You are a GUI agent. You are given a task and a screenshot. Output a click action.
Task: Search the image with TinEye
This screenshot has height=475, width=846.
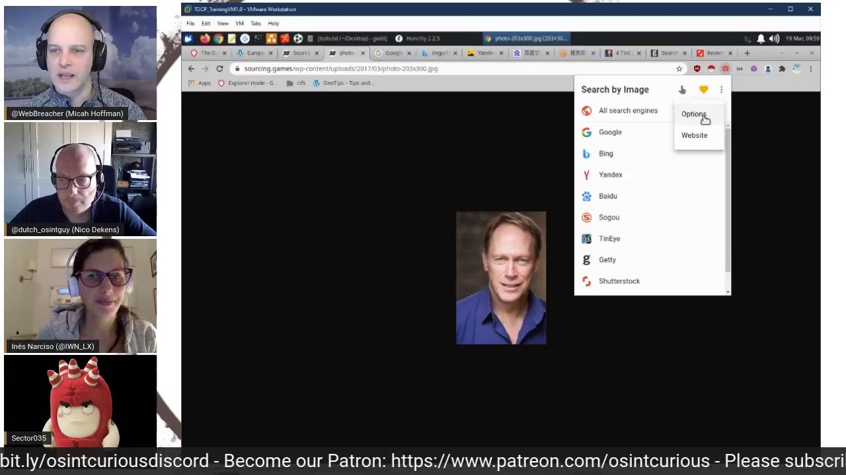pyautogui.click(x=650, y=239)
